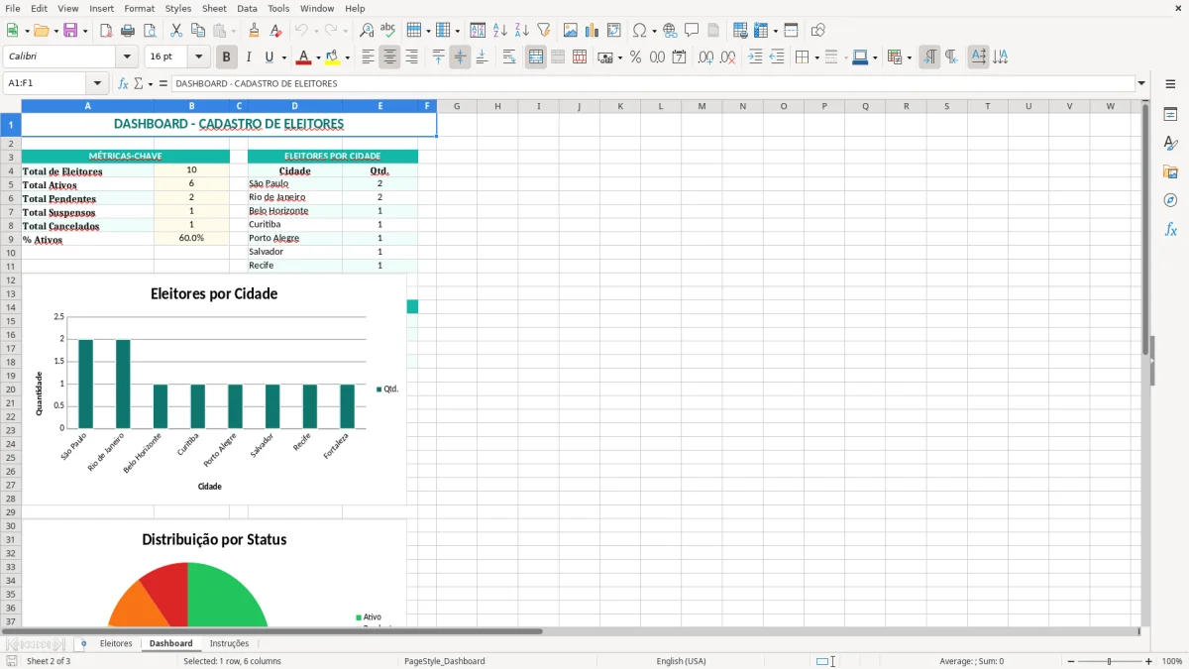Open sidebar Styles panel icon
Viewport: 1189px width, 669px height.
point(1170,144)
